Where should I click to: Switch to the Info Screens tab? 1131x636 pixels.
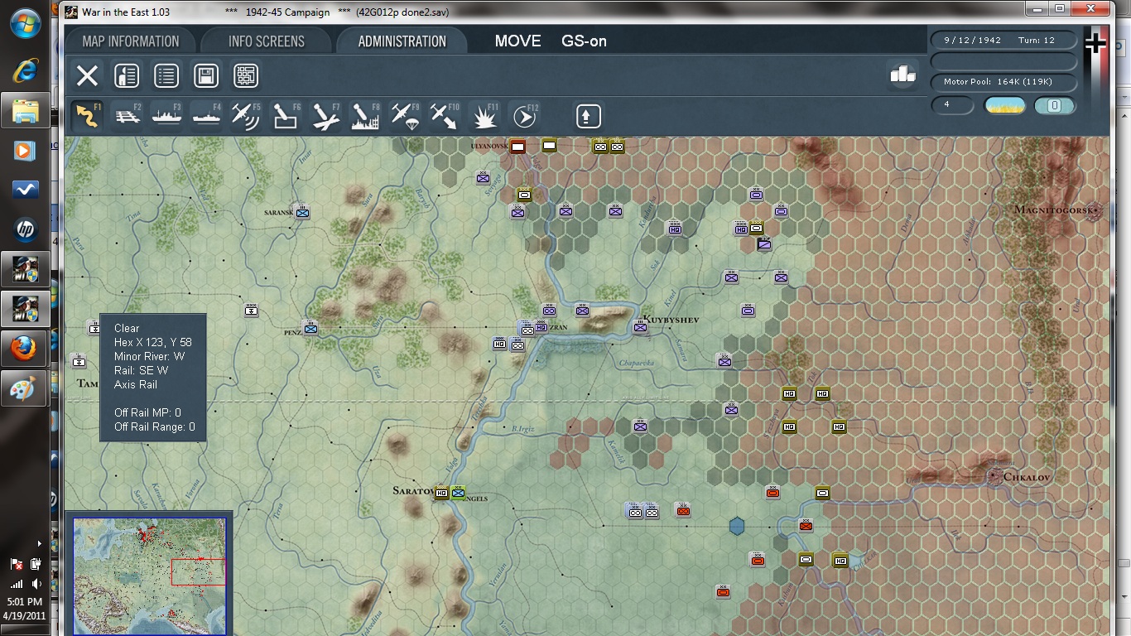[x=267, y=41]
